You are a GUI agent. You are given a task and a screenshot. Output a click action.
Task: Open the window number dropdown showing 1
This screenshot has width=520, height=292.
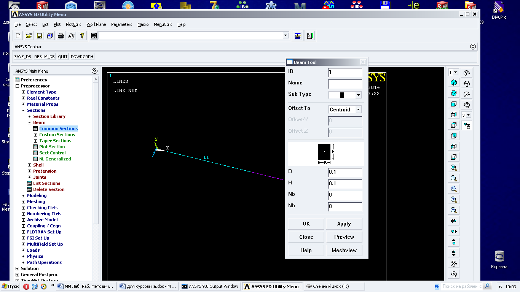click(x=456, y=73)
